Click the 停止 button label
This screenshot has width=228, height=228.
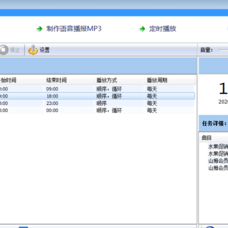point(15,50)
